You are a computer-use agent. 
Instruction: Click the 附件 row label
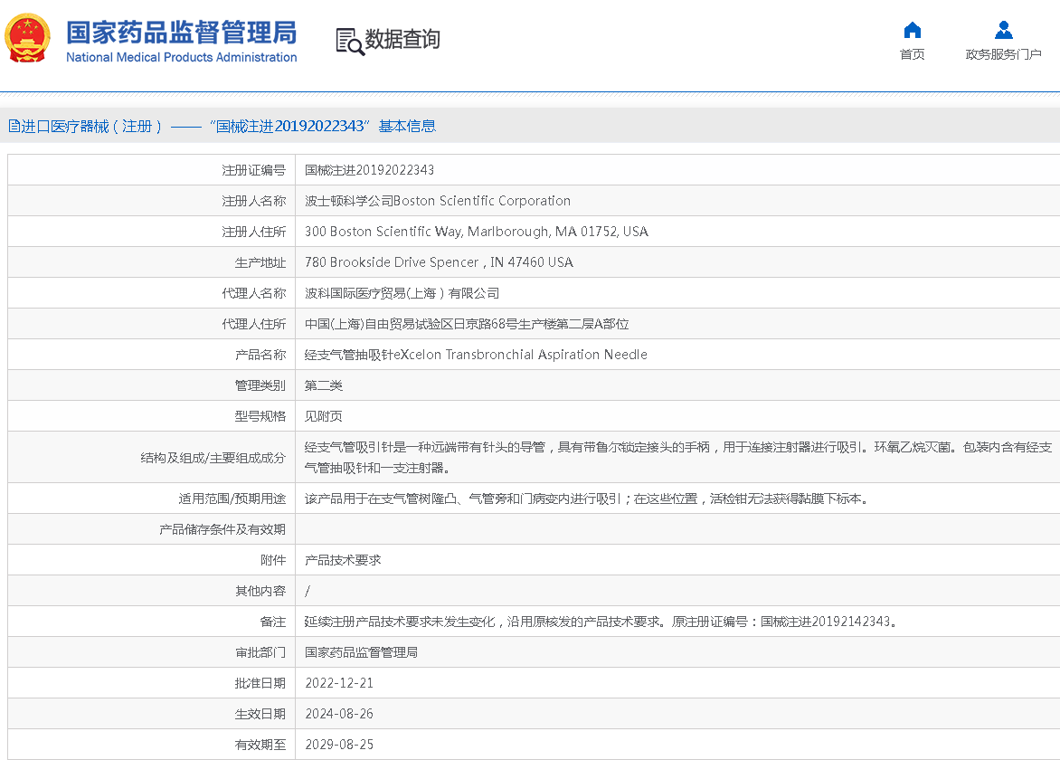[273, 560]
